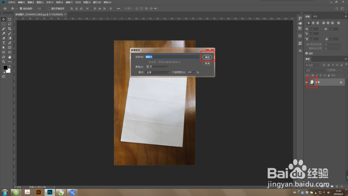Open the 颜色(C) dropdown in dialog
This screenshot has width=348, height=196.
coord(157,66)
